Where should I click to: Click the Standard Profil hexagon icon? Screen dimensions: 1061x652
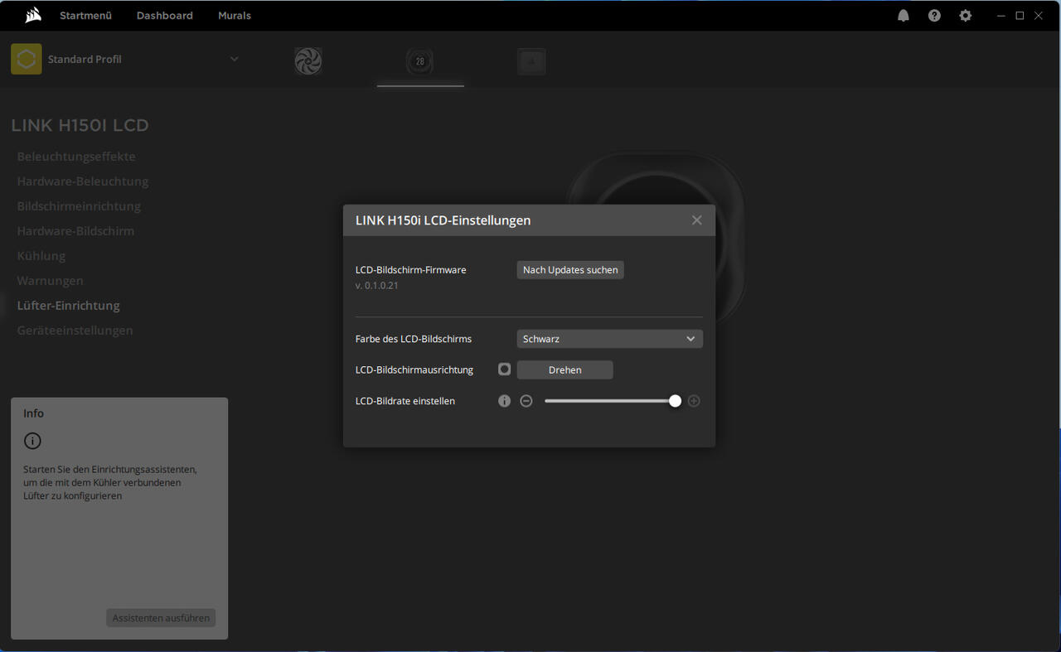27,60
